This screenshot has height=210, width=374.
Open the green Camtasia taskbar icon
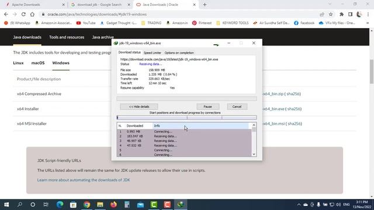(x=154, y=205)
